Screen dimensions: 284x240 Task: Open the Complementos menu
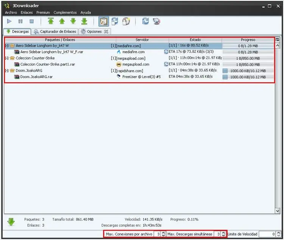pos(65,12)
